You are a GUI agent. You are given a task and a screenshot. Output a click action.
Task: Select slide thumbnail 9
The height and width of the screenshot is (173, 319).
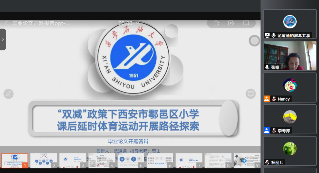tap(247, 160)
